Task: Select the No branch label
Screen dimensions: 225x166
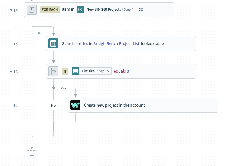Action: (x=53, y=105)
